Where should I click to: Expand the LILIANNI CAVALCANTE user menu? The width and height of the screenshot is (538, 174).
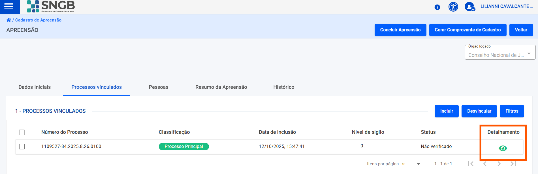pyautogui.click(x=507, y=7)
